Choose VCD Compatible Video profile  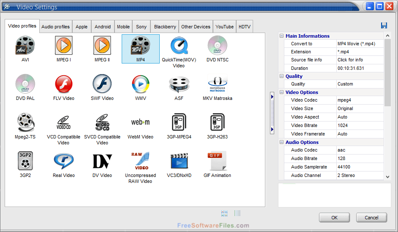64,122
